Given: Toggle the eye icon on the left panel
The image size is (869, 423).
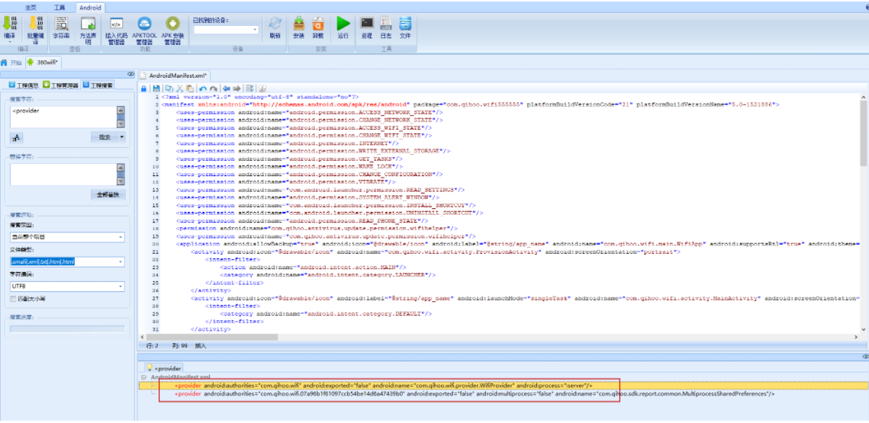Looking at the screenshot, I should [x=130, y=74].
